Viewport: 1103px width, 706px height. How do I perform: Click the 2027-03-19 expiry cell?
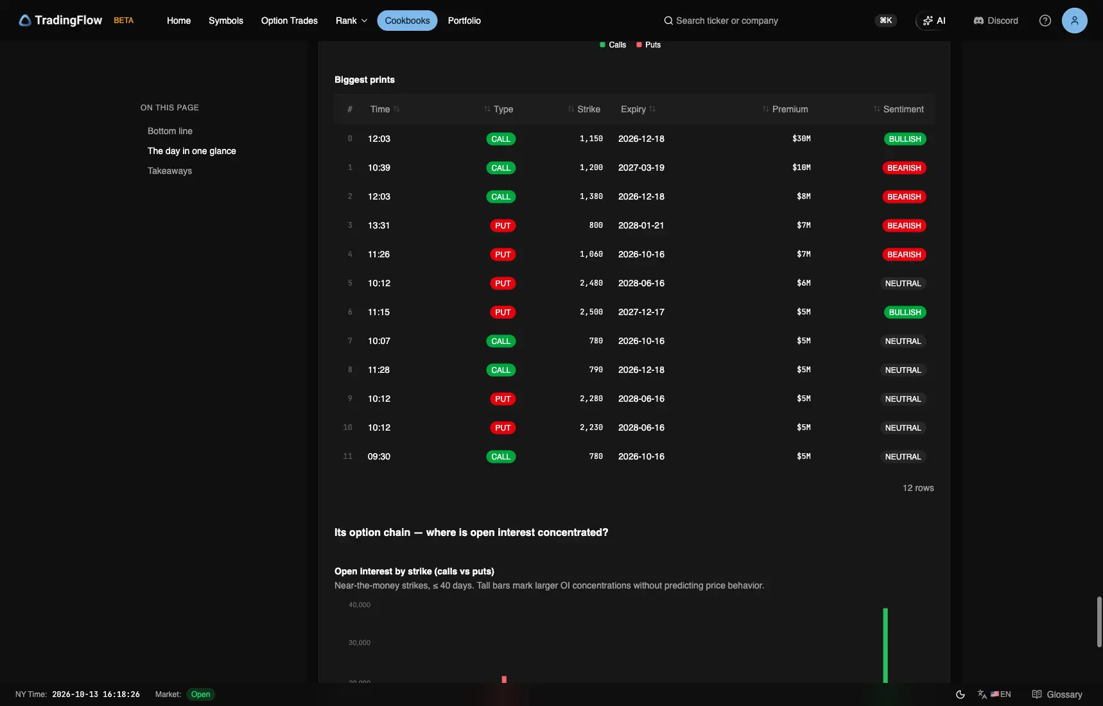pos(641,168)
